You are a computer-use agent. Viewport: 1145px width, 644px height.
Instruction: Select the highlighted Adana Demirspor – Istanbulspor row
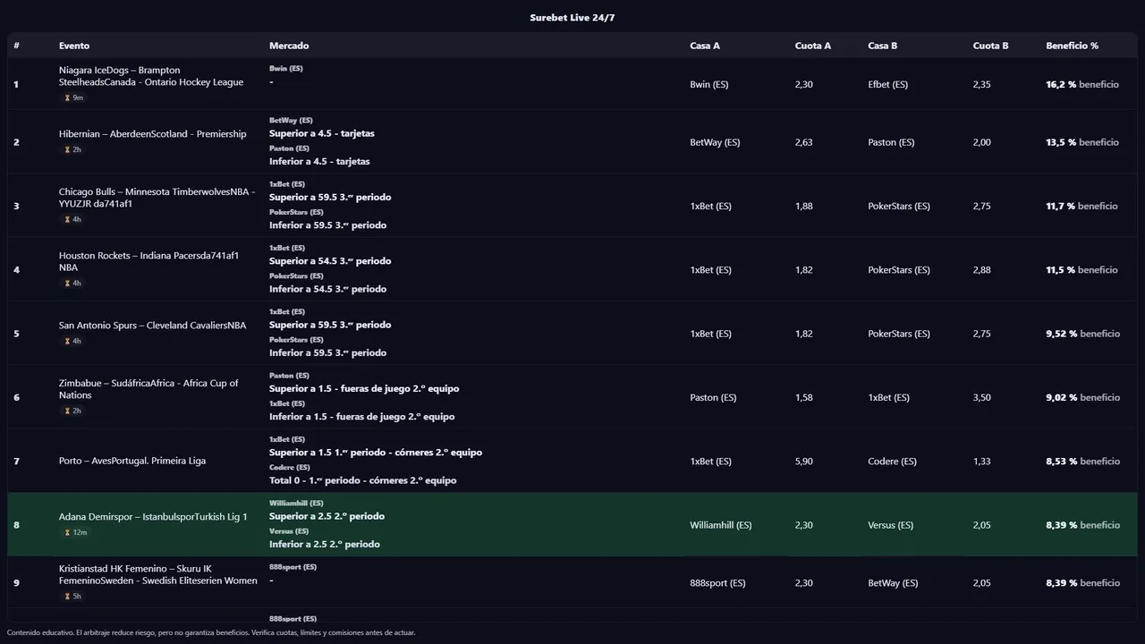(572, 525)
